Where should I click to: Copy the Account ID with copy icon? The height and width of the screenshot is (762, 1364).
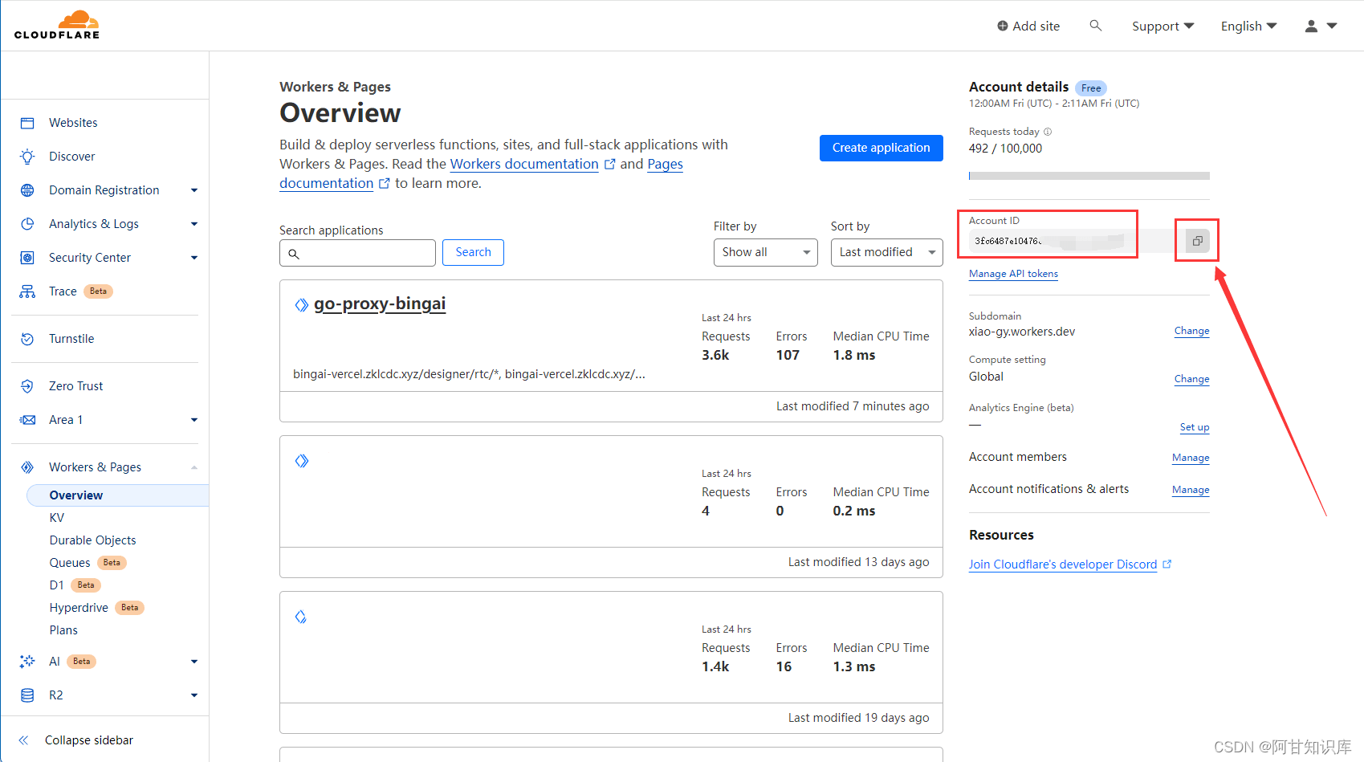click(1197, 241)
